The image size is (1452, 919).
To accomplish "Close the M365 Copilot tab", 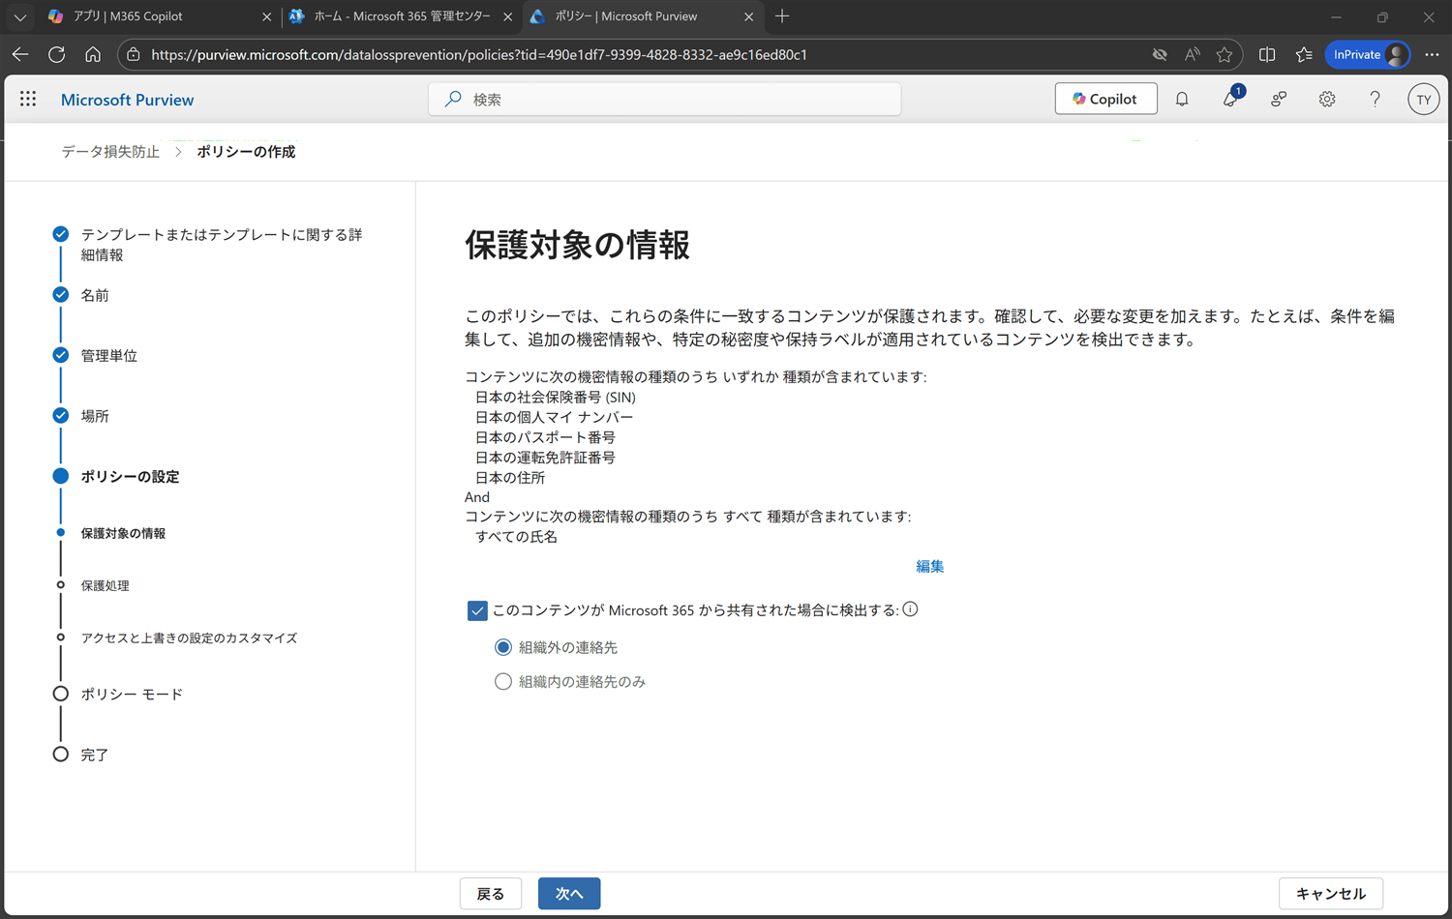I will (267, 16).
